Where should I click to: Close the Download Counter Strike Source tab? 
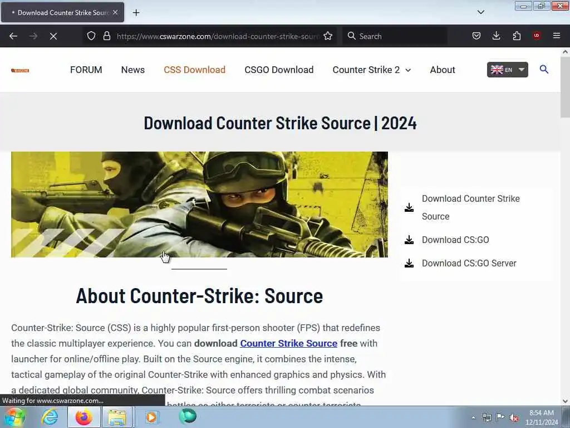[x=115, y=12]
